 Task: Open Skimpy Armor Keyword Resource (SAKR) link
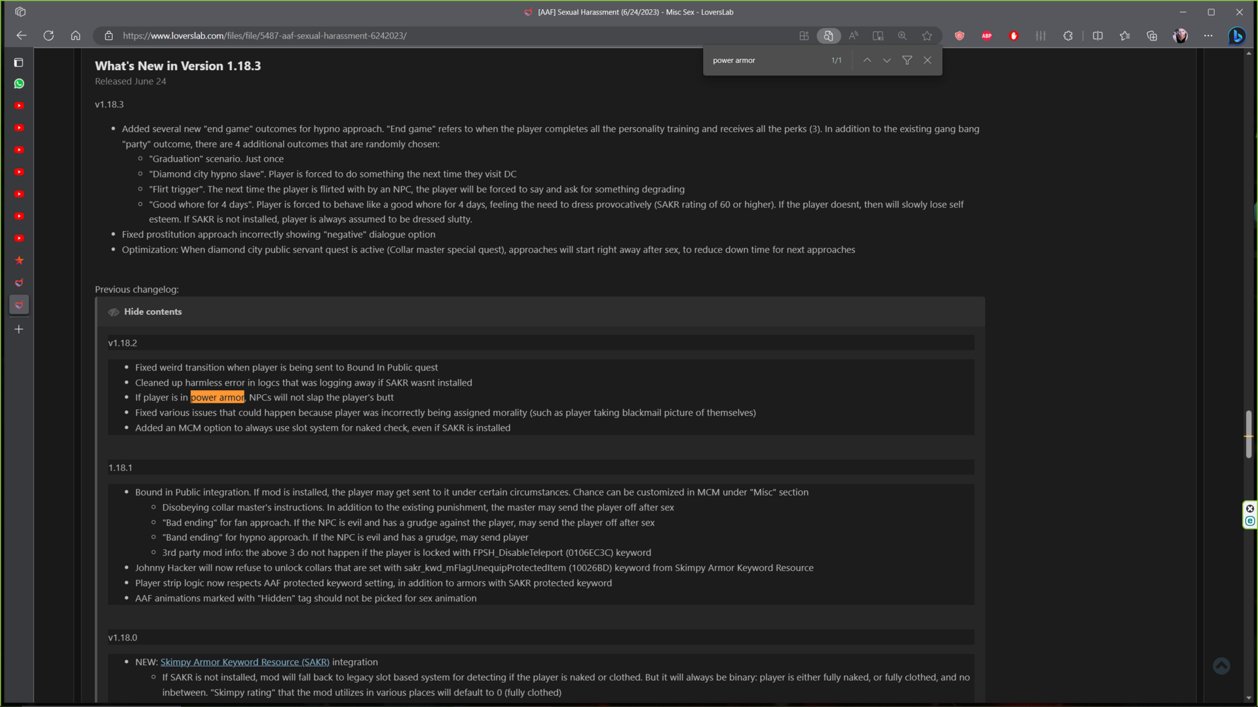tap(244, 662)
